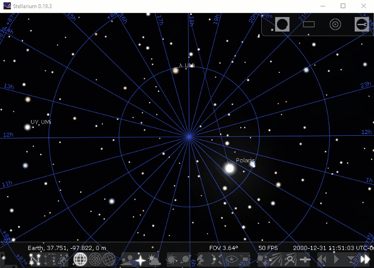Click the date 2000-12-31 11:51:03 readout
Viewport: 374px width, 268px height.
[324, 248]
